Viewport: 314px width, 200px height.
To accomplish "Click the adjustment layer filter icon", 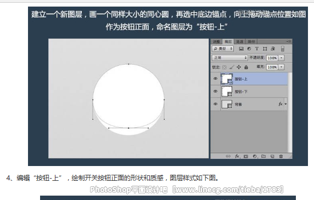I will coord(249,49).
